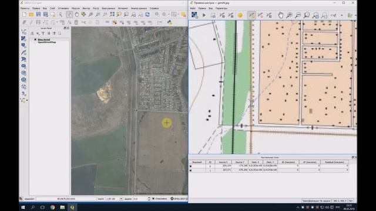Select the Pan hand tool in Georeferencer

[280, 15]
